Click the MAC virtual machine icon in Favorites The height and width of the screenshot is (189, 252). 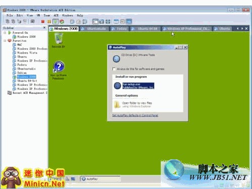(14, 45)
